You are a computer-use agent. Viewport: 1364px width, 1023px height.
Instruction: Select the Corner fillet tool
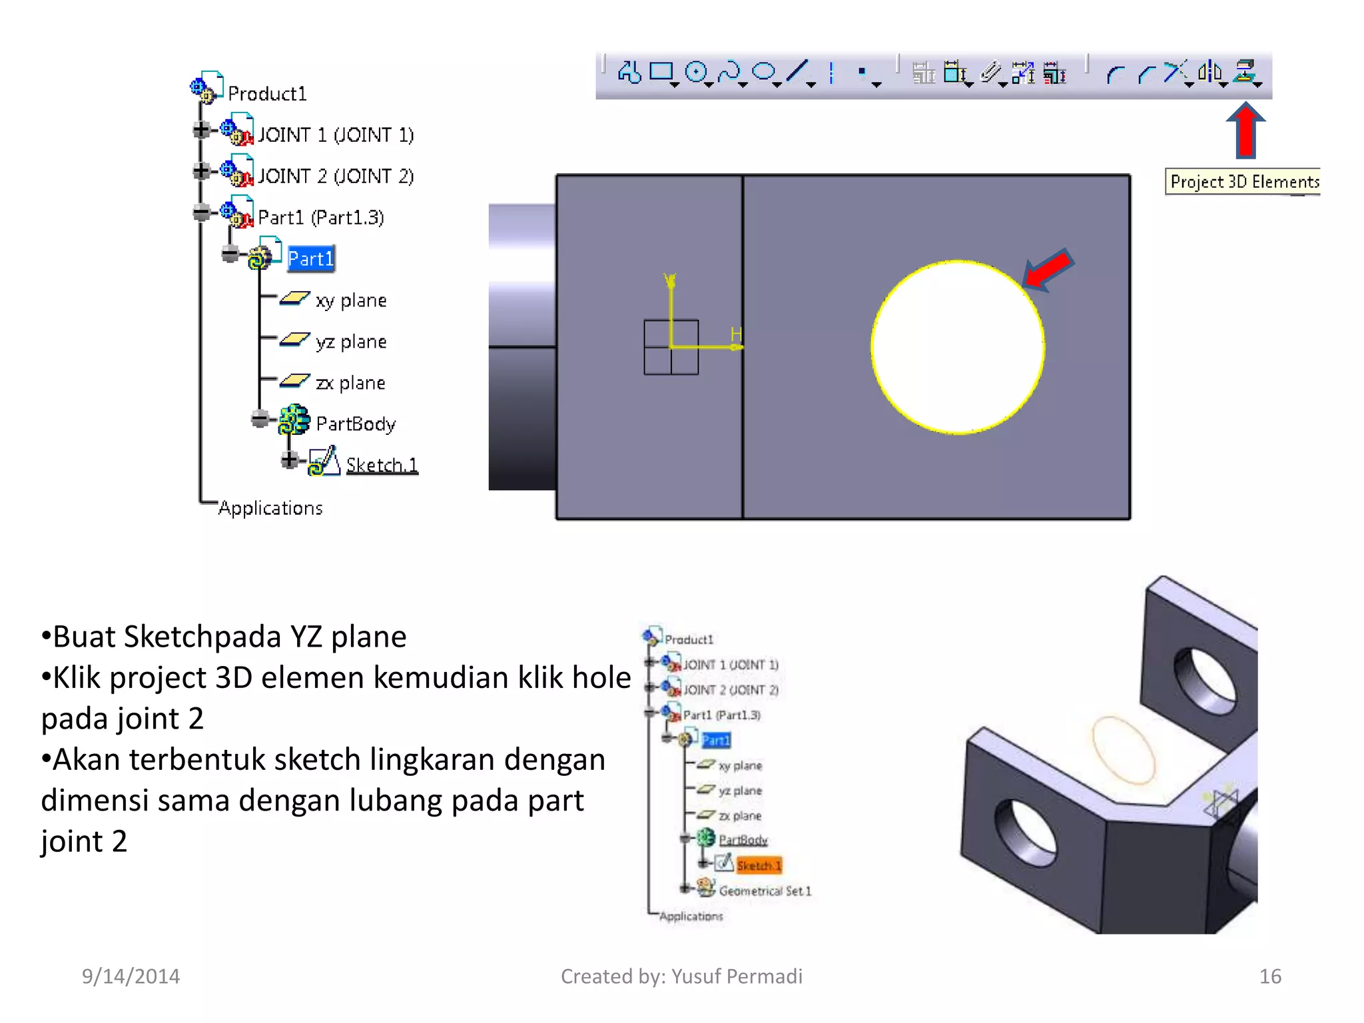(x=1115, y=75)
